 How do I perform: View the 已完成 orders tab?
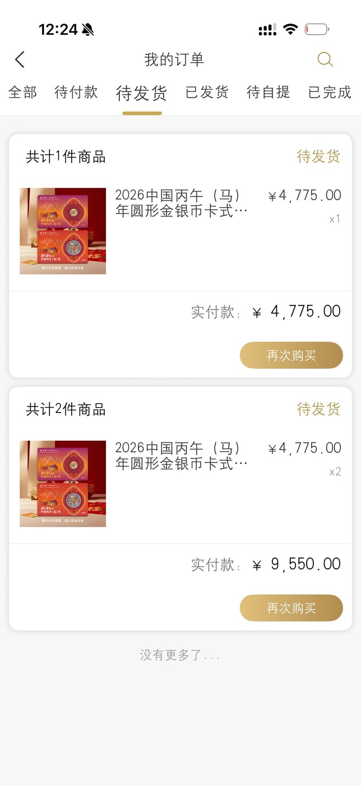pyautogui.click(x=330, y=92)
